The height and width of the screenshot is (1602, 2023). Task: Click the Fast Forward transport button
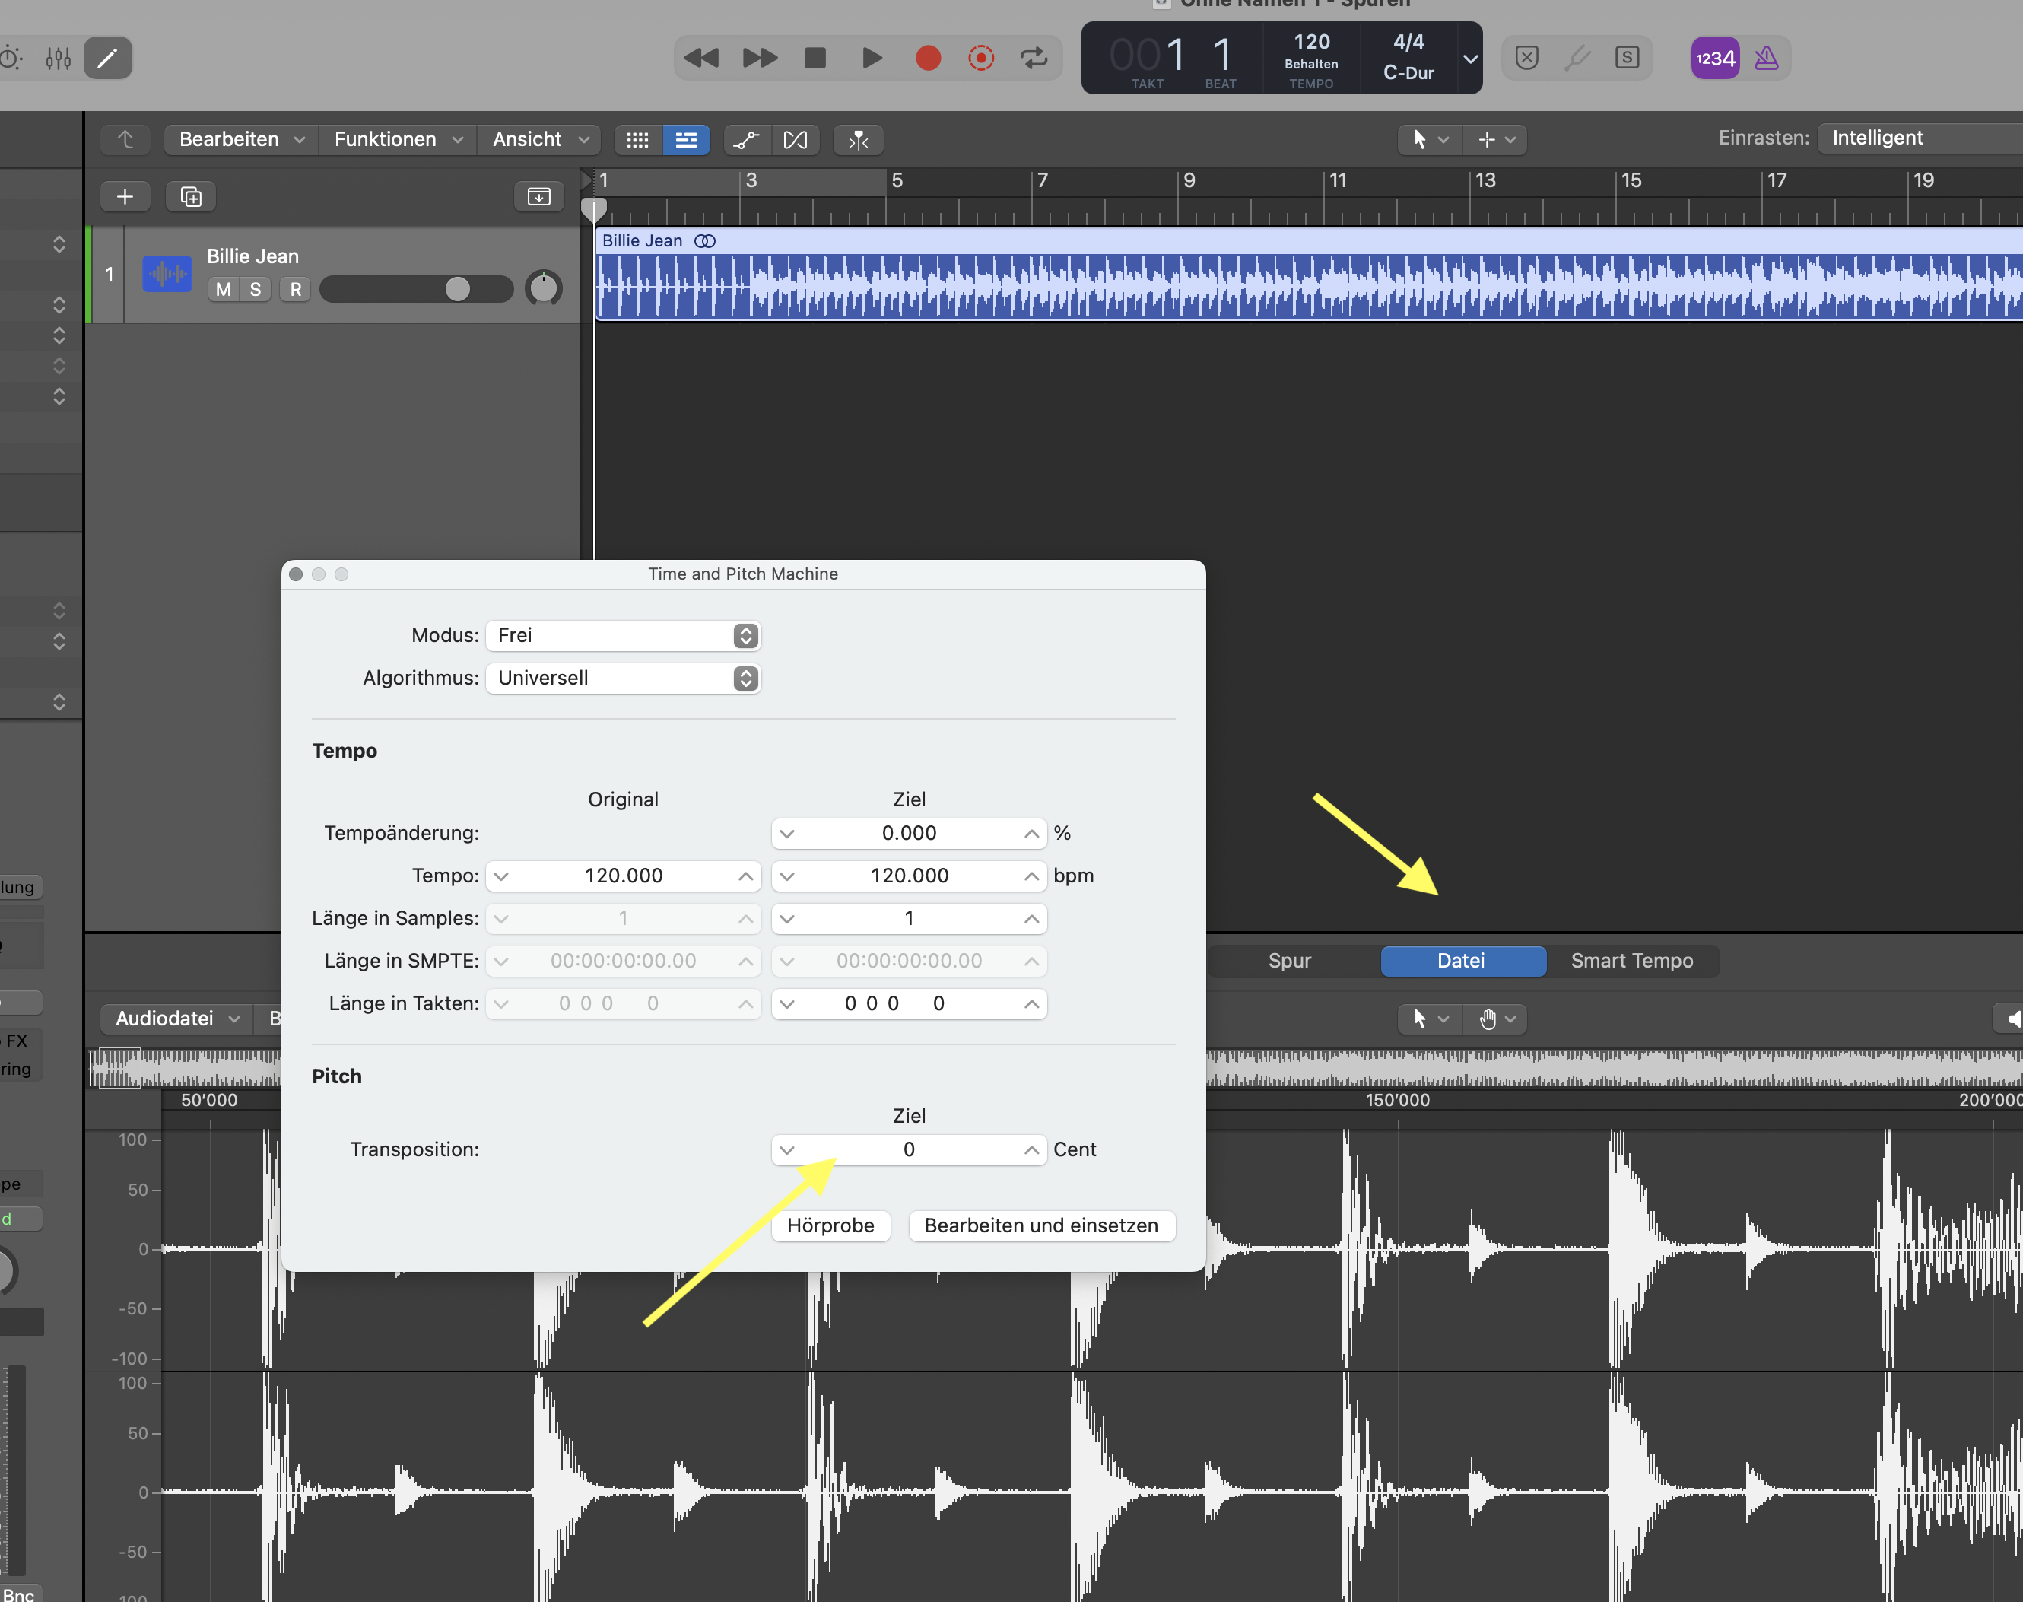coord(760,58)
